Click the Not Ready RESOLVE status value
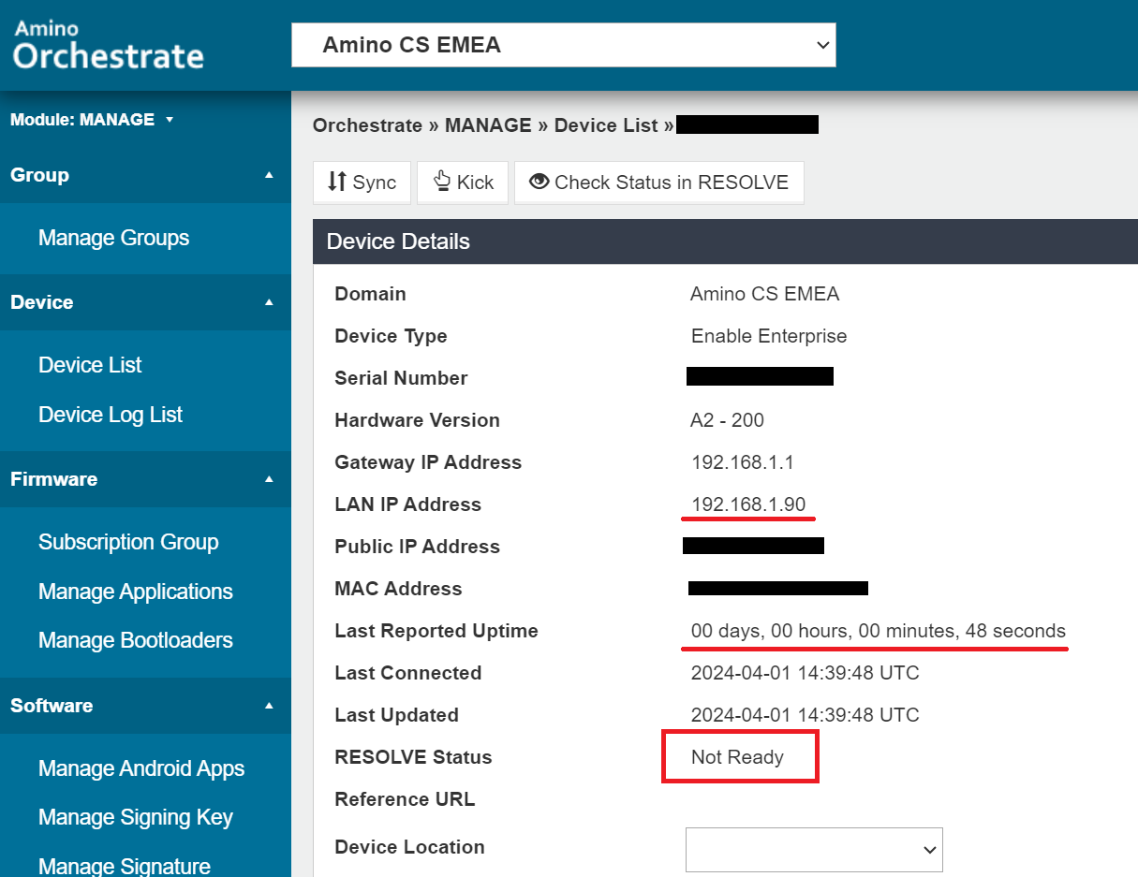The height and width of the screenshot is (877, 1138). pyautogui.click(x=737, y=757)
